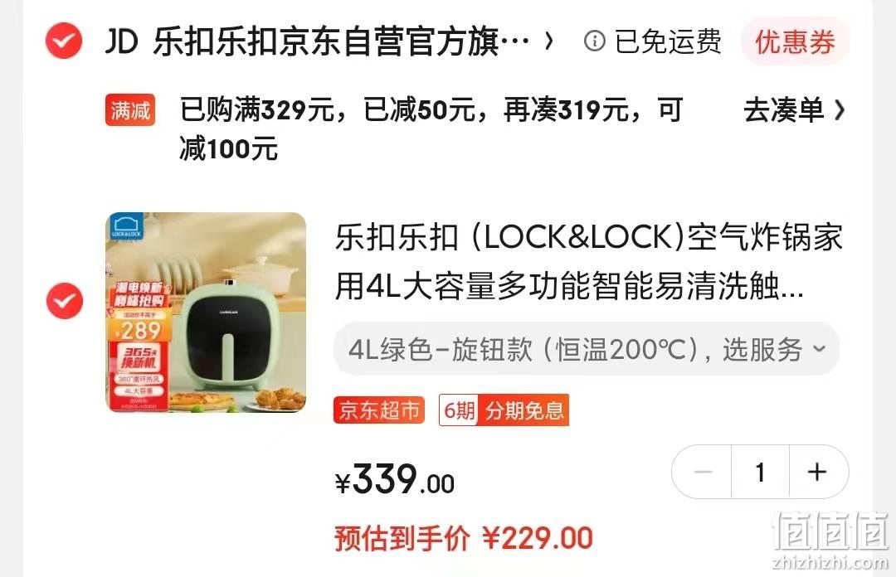Decrease quantity with the minus button
This screenshot has height=577, width=896.
(x=703, y=472)
